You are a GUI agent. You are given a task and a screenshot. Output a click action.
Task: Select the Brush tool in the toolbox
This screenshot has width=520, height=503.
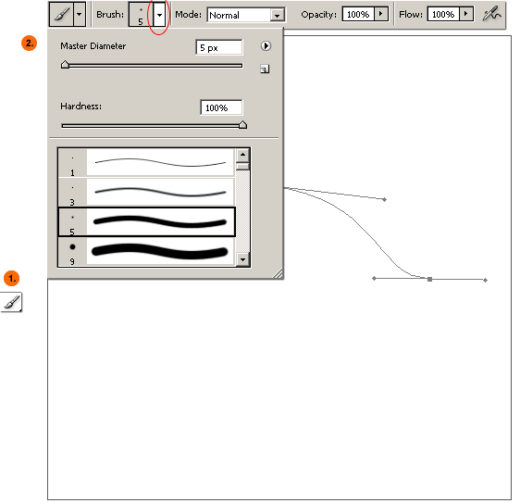[12, 302]
